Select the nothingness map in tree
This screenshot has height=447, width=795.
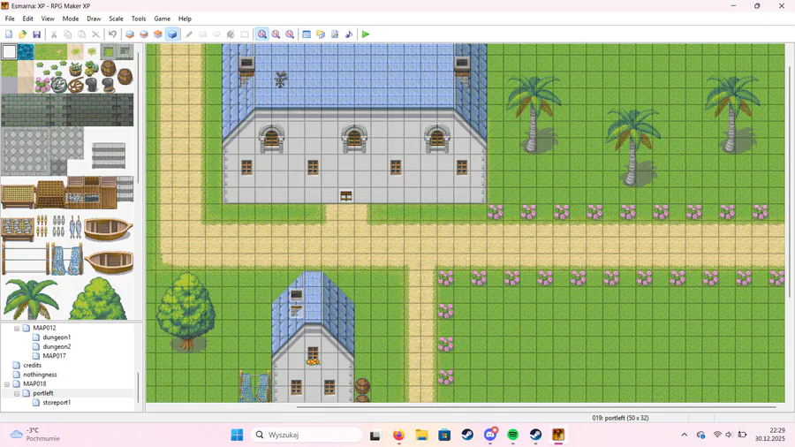click(40, 375)
